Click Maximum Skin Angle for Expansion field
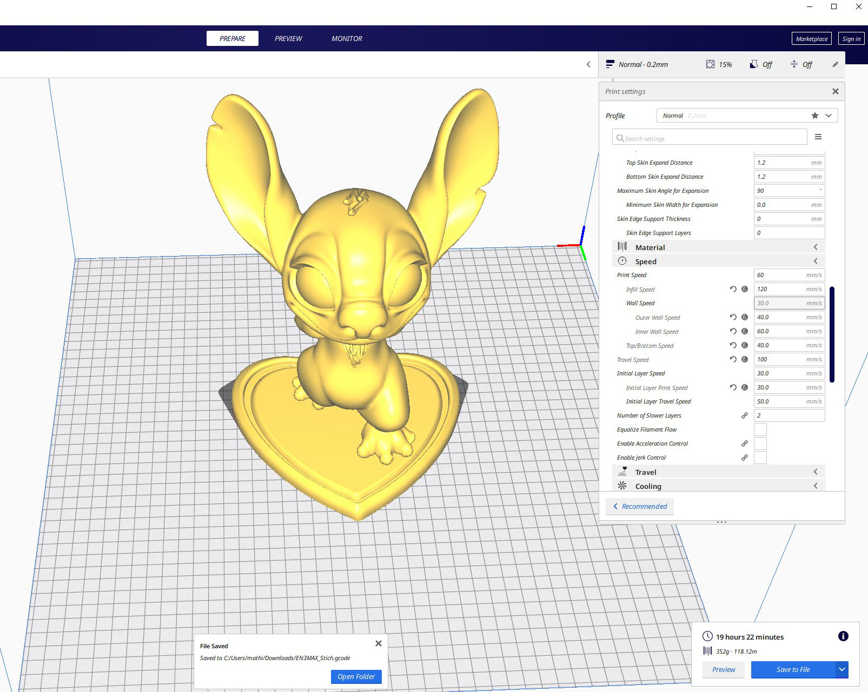The height and width of the screenshot is (692, 868). (789, 191)
